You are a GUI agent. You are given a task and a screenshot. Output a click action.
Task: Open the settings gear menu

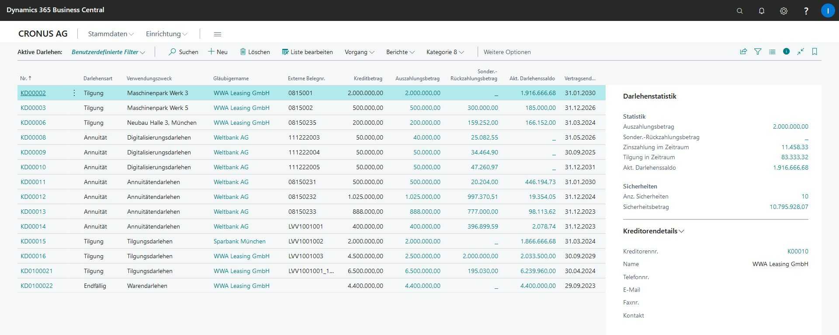click(784, 11)
